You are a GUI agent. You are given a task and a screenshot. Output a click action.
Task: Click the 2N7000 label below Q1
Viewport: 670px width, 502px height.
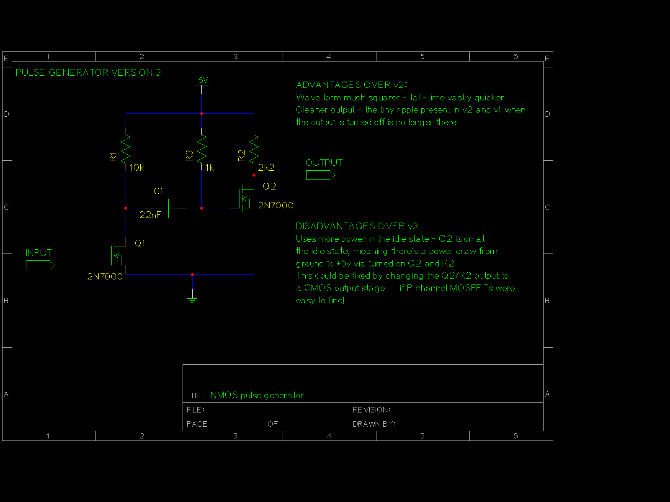coord(105,277)
